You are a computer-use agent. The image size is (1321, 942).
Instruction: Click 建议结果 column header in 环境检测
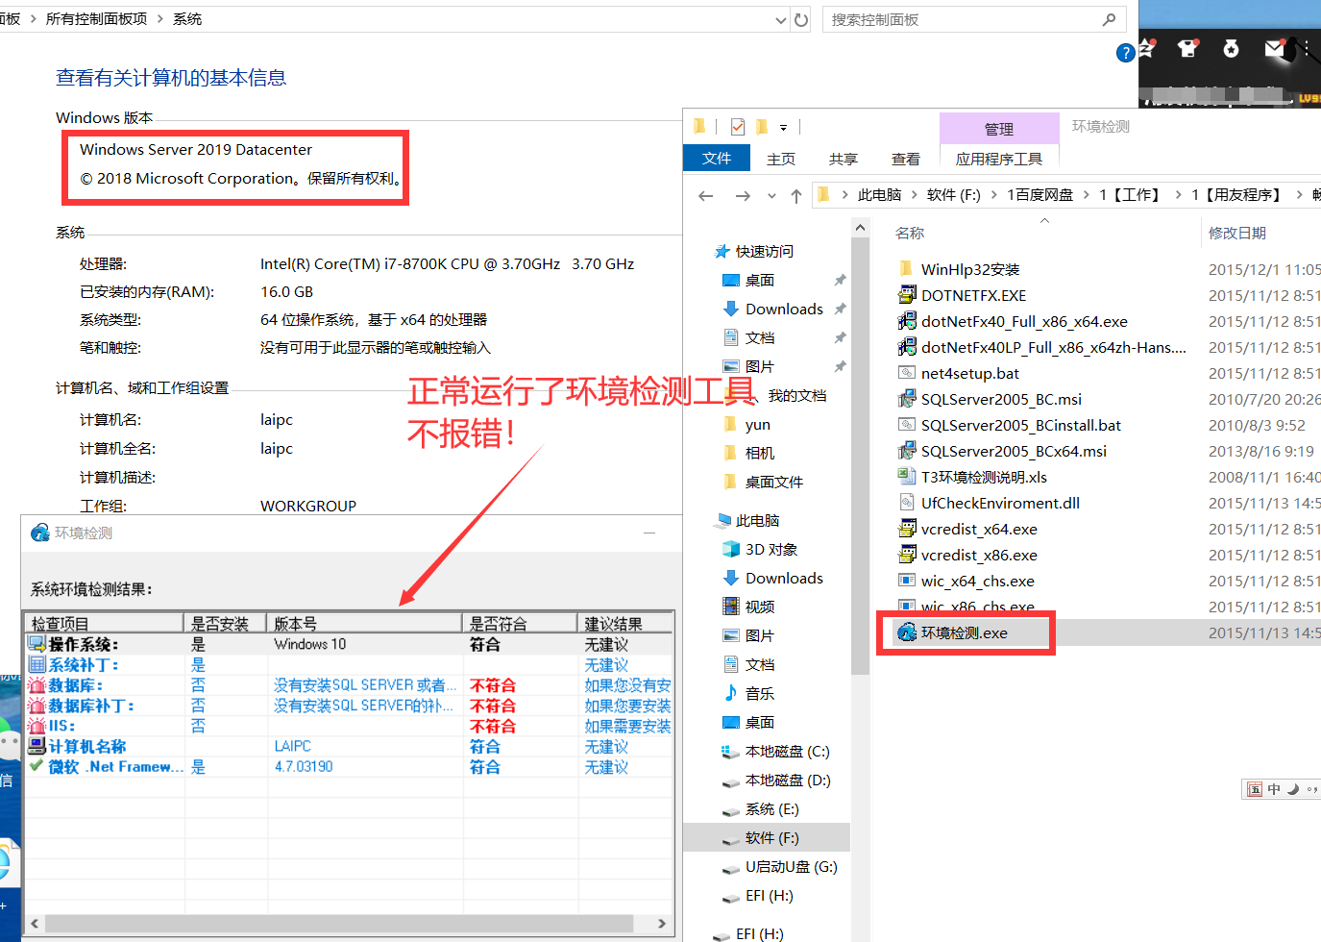click(625, 624)
